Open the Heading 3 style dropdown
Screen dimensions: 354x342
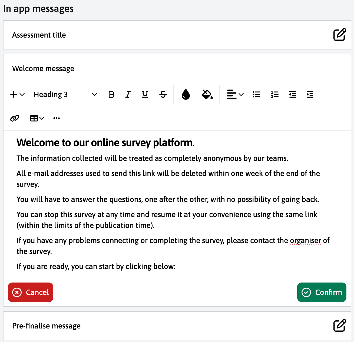click(x=65, y=94)
